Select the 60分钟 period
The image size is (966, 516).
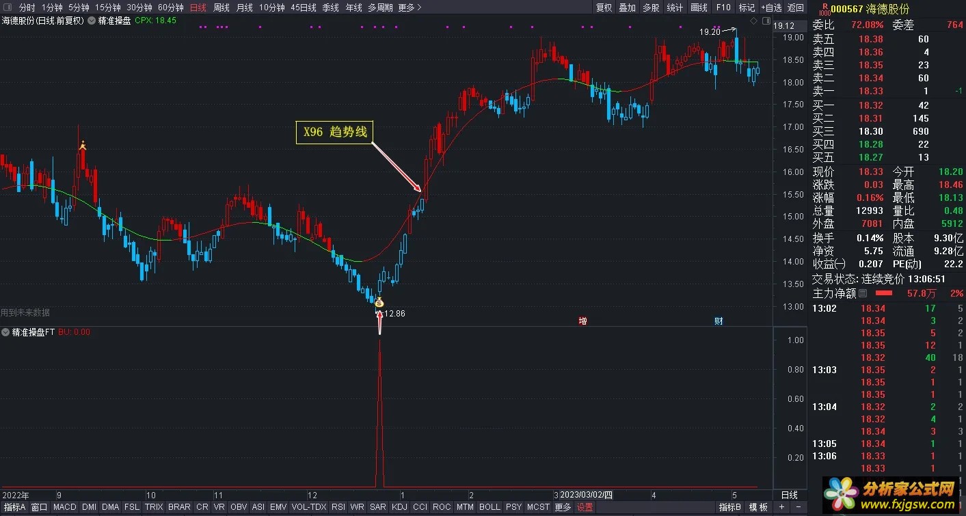pos(171,8)
